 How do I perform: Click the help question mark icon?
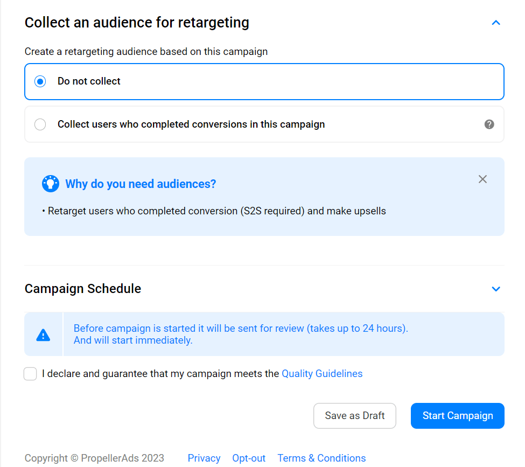pyautogui.click(x=489, y=124)
